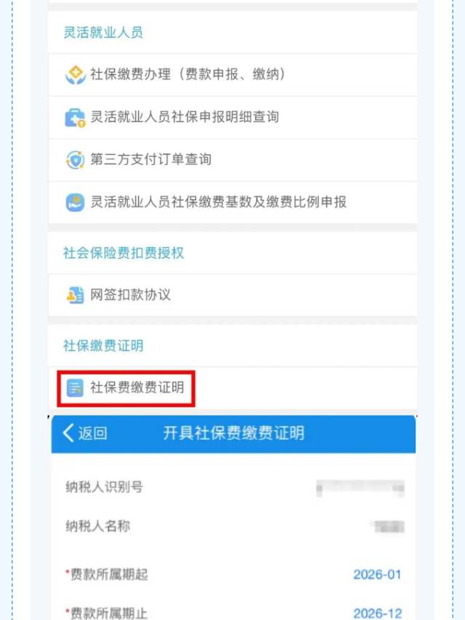
Task: Open the 网签扣款协议 link
Action: coord(131,295)
